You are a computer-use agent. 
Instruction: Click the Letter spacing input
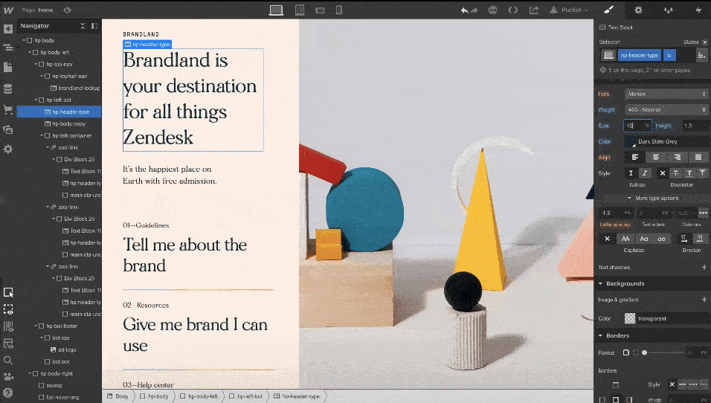coord(616,213)
